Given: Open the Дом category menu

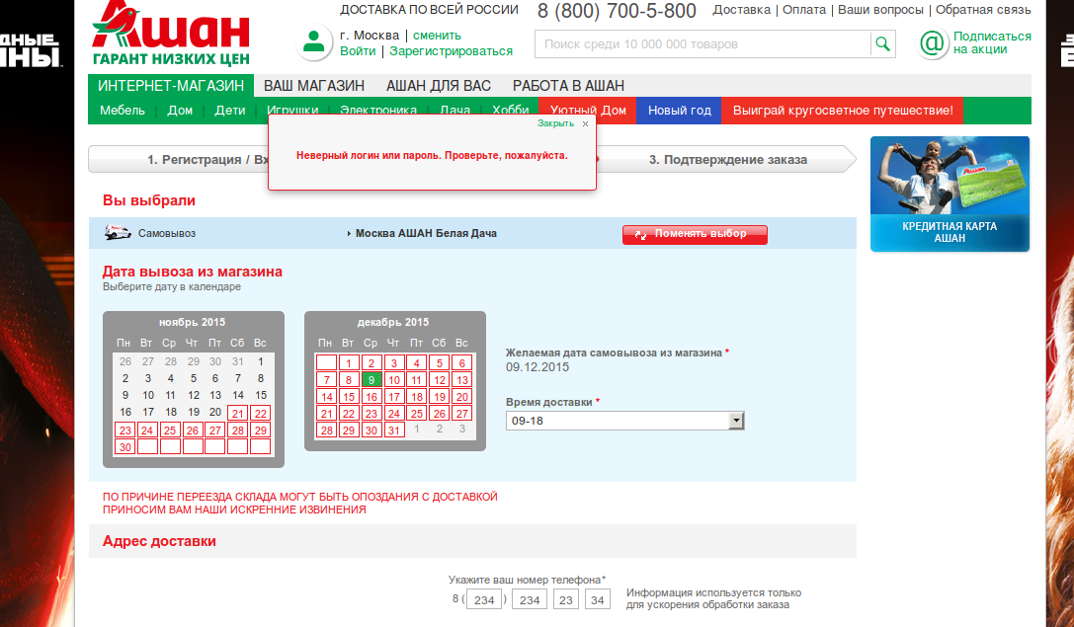Looking at the screenshot, I should pos(180,111).
